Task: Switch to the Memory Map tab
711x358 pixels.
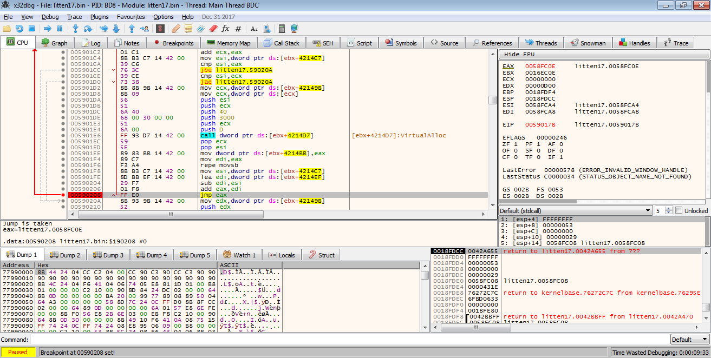Action: point(229,43)
